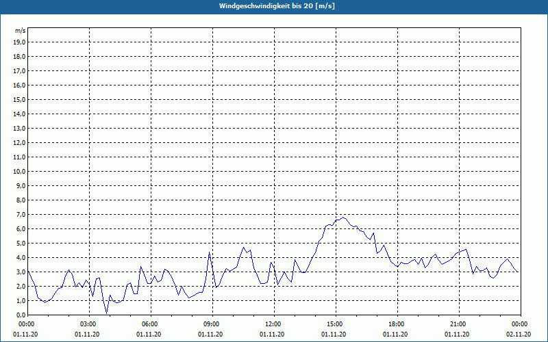Click the 19,0 y-axis label
Viewport: 548px width, 342px height.
point(20,42)
